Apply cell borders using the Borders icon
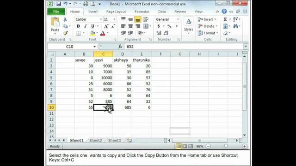Image resolution: width=296 pixels, height=166 pixels. [x=79, y=33]
